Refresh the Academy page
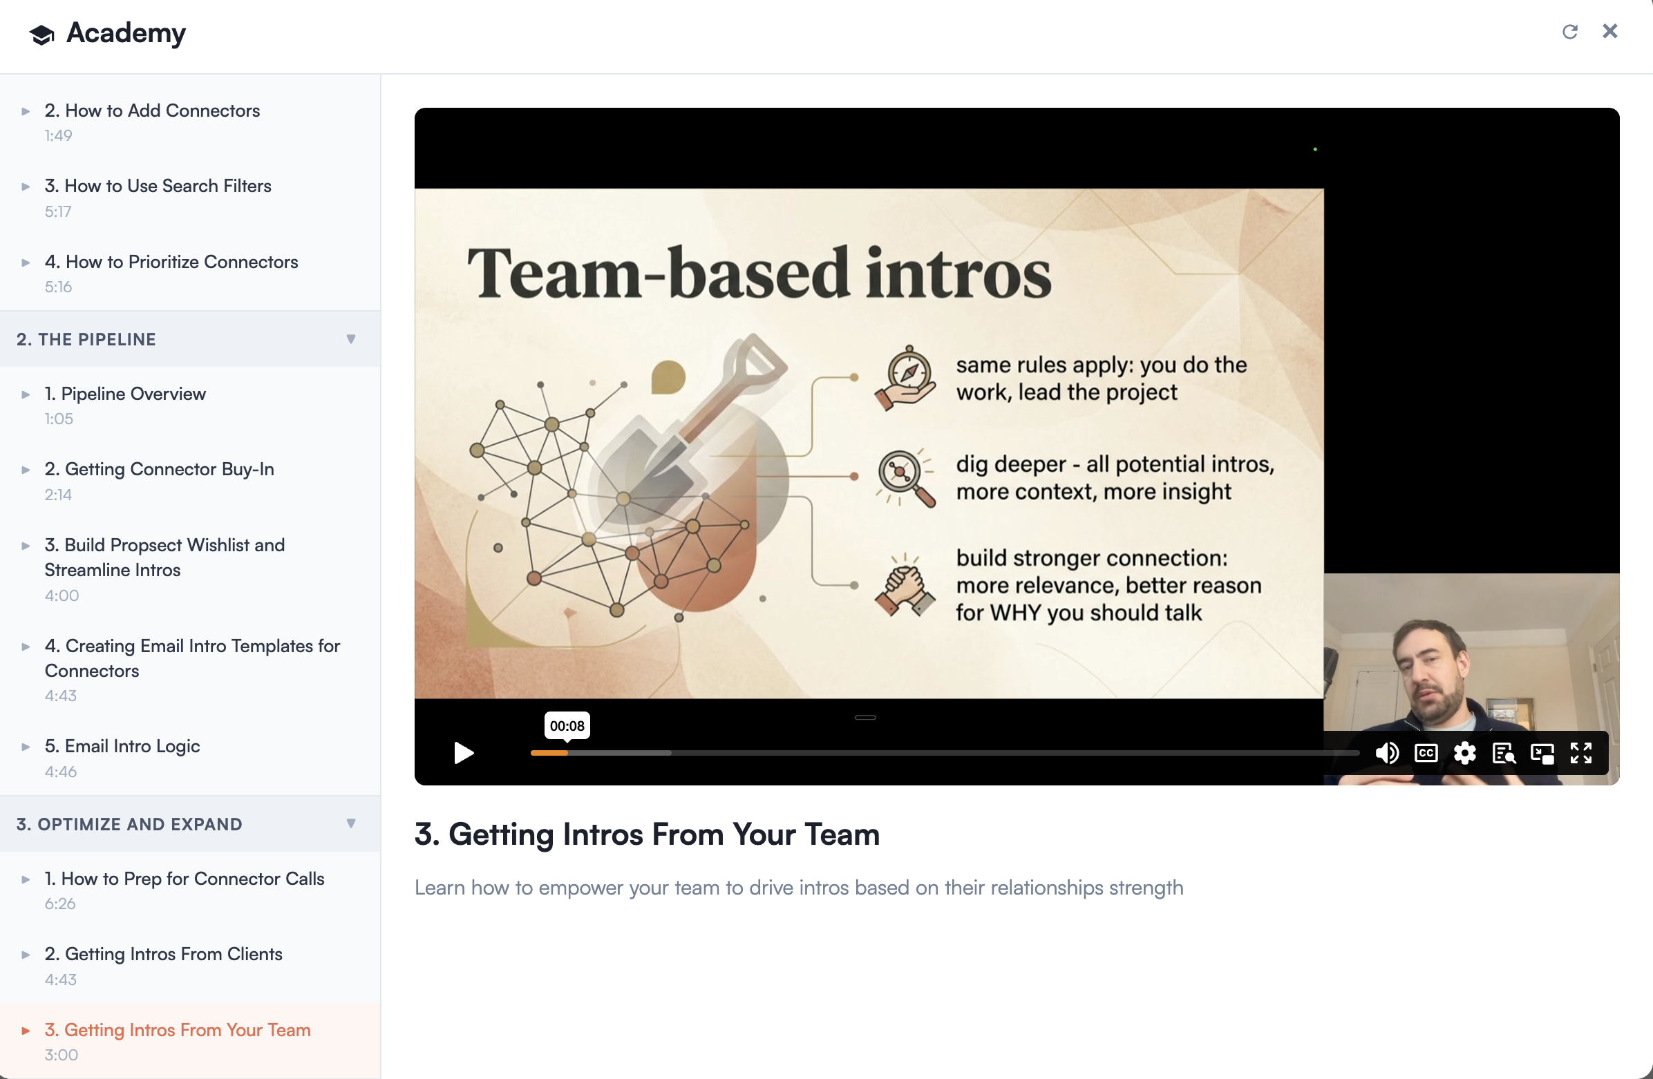Viewport: 1653px width, 1079px height. [x=1570, y=31]
